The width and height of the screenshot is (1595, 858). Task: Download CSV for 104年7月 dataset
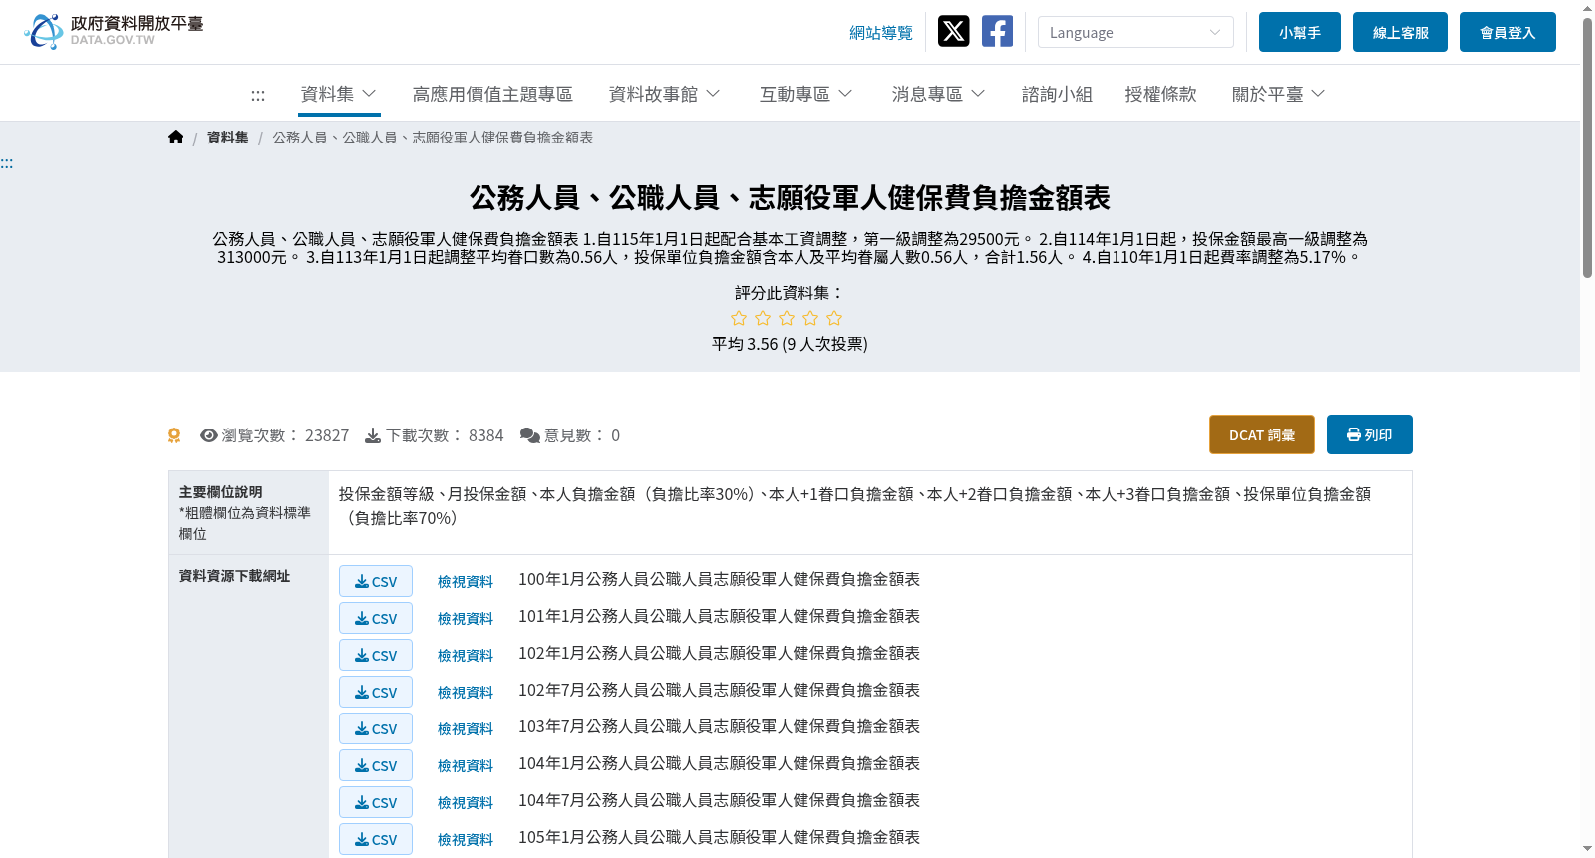tap(376, 802)
